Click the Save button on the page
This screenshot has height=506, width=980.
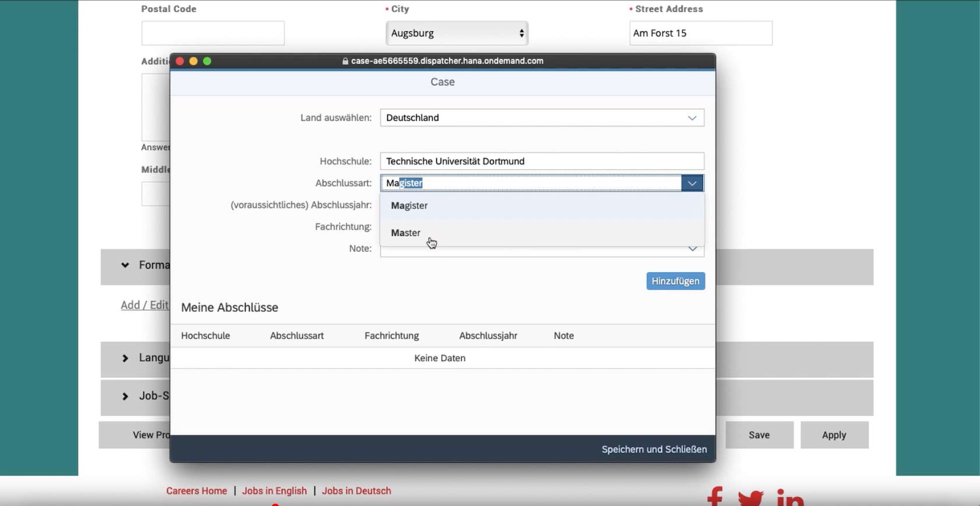click(x=759, y=435)
